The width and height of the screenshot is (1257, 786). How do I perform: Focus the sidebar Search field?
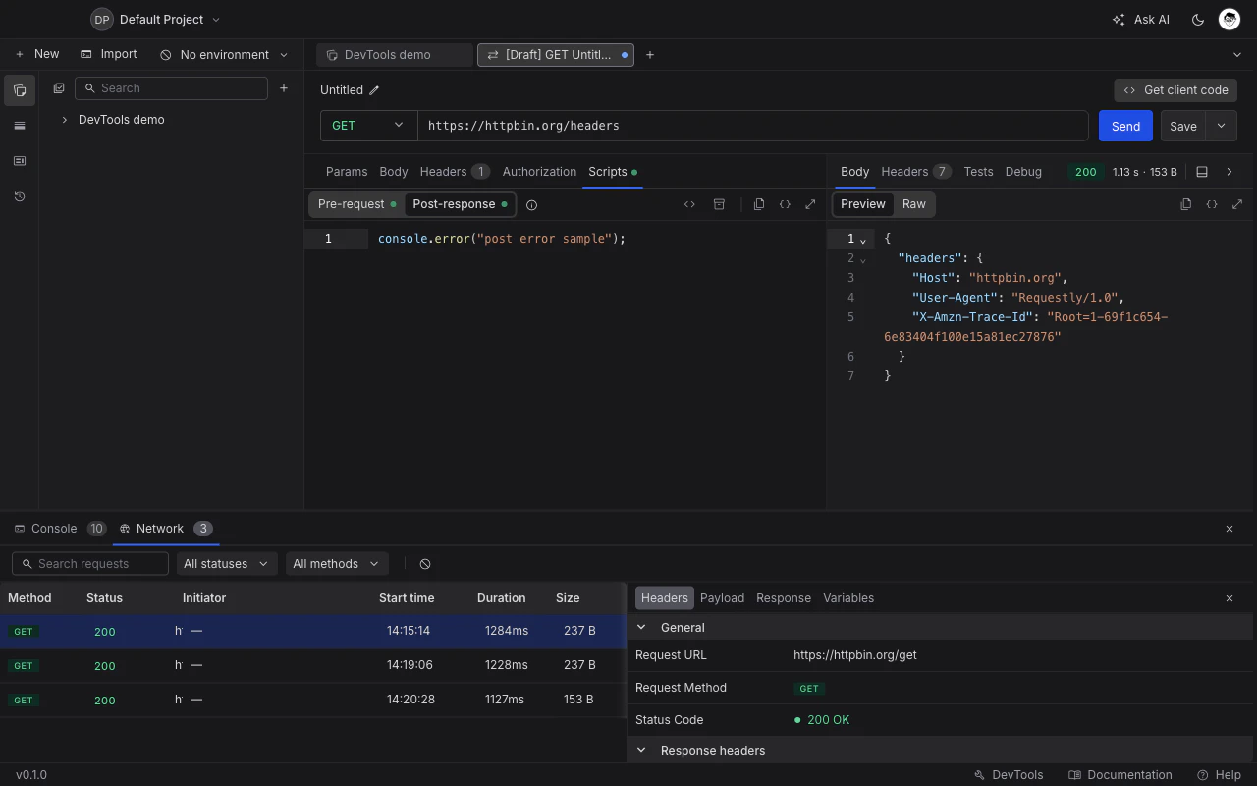coord(171,88)
